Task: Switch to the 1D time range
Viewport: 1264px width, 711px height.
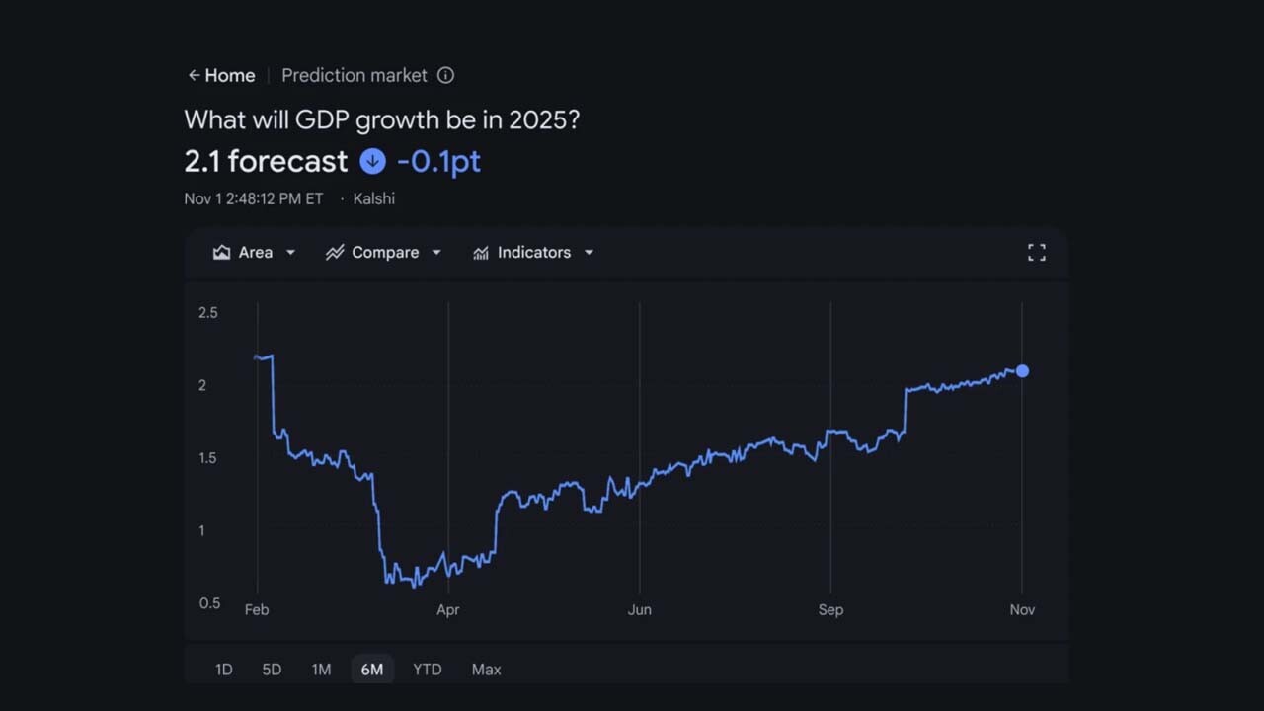Action: [x=223, y=669]
